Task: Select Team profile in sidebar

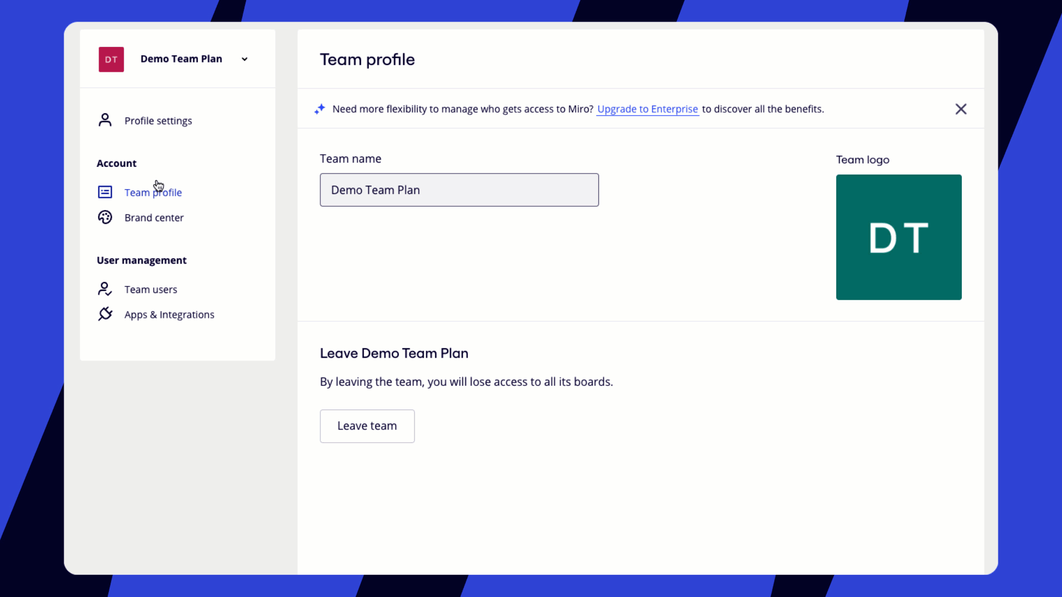Action: 153,192
